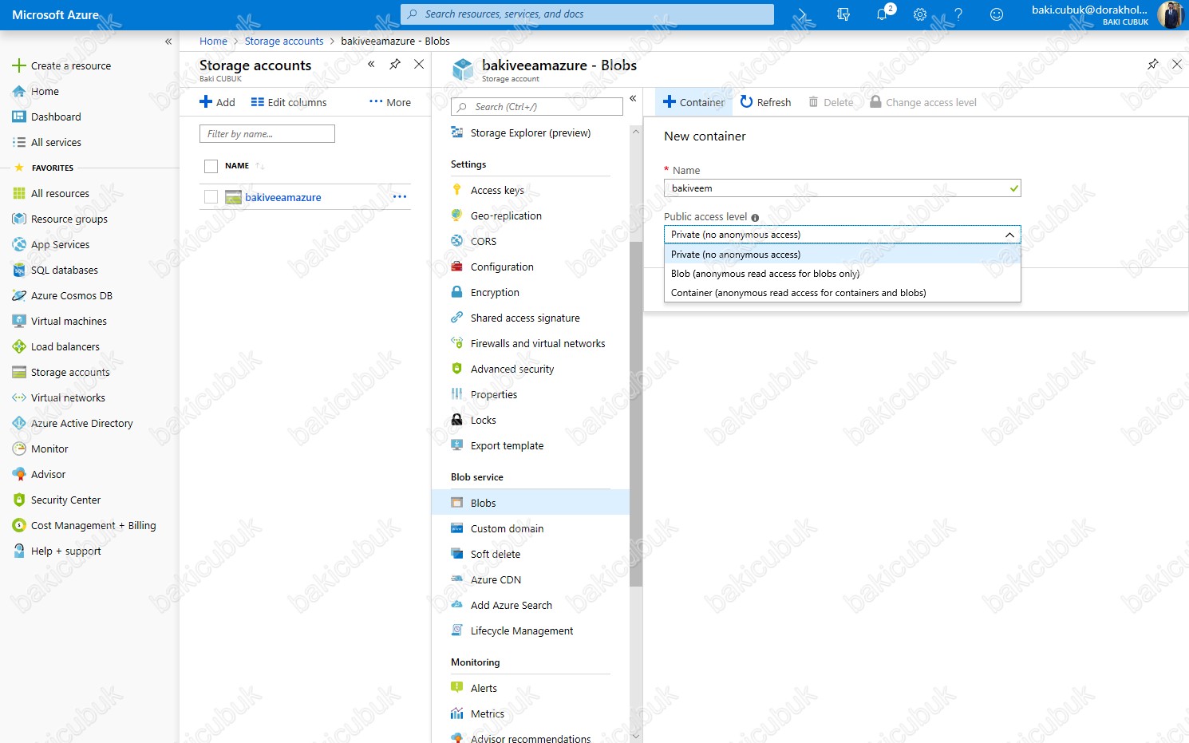Go to Home breadcrumb link
Image resolution: width=1189 pixels, height=743 pixels.
coord(213,41)
